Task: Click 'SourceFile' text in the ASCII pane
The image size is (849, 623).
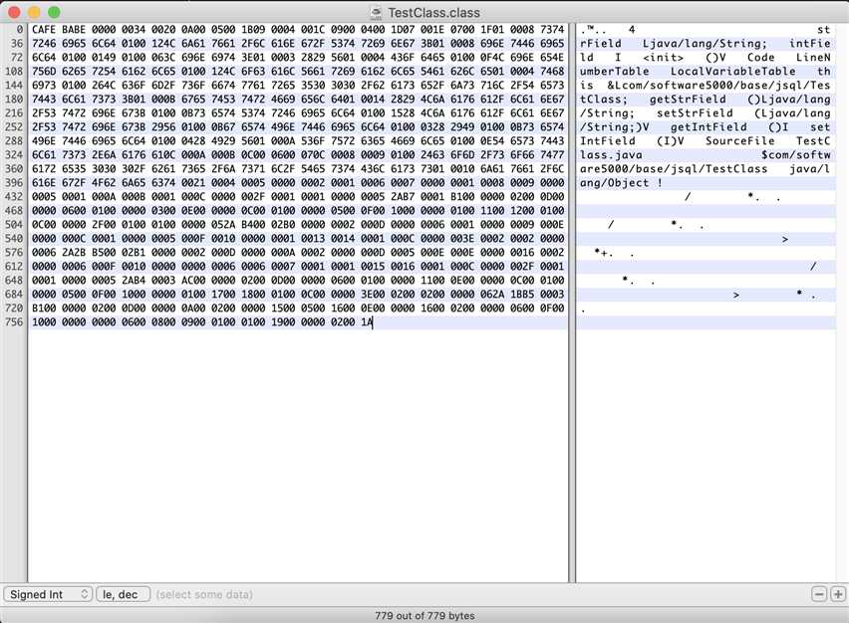Action: [x=739, y=141]
